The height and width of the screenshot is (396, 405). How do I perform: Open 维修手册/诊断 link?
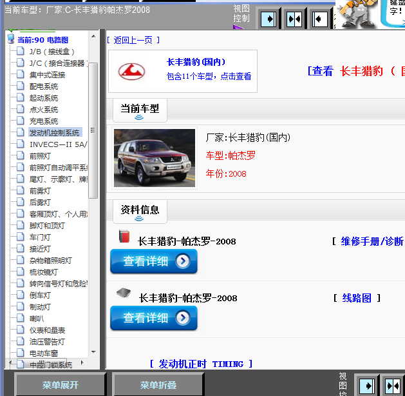pos(372,242)
